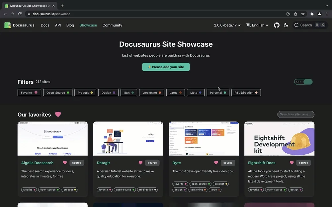Open the Docusaurus GitHub repository icon
The height and width of the screenshot is (207, 332).
(x=277, y=25)
